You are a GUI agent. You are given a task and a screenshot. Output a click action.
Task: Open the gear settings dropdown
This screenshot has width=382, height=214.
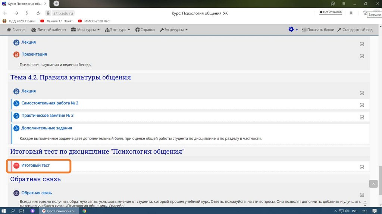[293, 30]
